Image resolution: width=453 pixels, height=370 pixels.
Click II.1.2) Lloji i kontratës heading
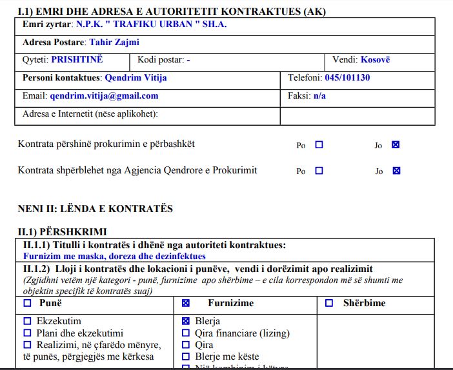pos(198,269)
